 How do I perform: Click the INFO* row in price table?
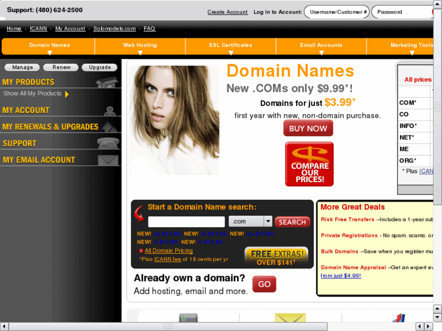(415, 126)
